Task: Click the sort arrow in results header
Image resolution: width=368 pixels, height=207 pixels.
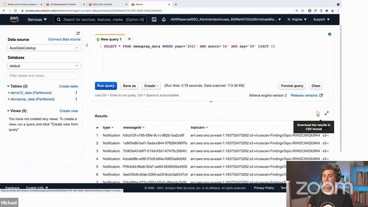Action: 97,128
